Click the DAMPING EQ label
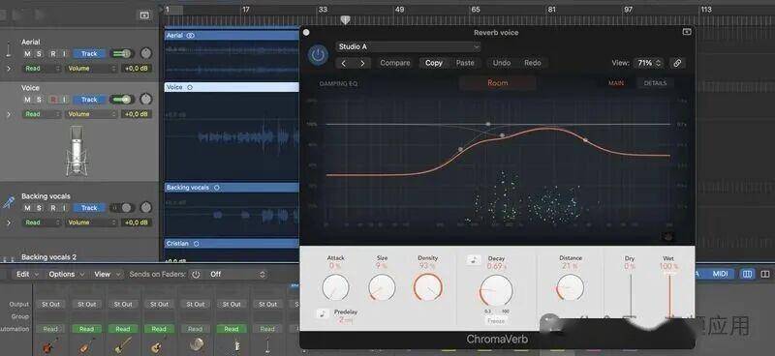Screen dimensions: 775x356 [338, 83]
